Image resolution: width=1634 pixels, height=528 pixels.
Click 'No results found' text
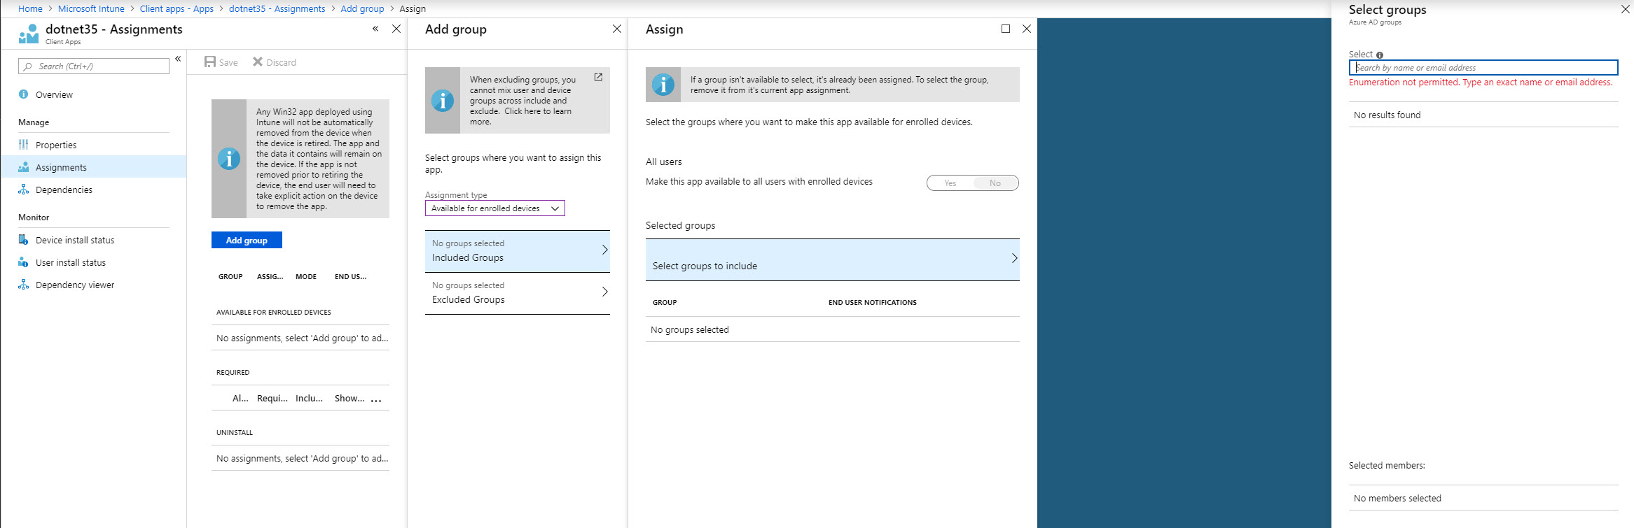[x=1387, y=115]
